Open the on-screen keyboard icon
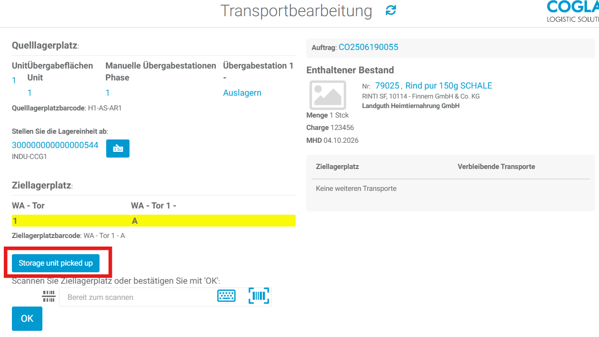The height and width of the screenshot is (337, 599). pos(226,296)
